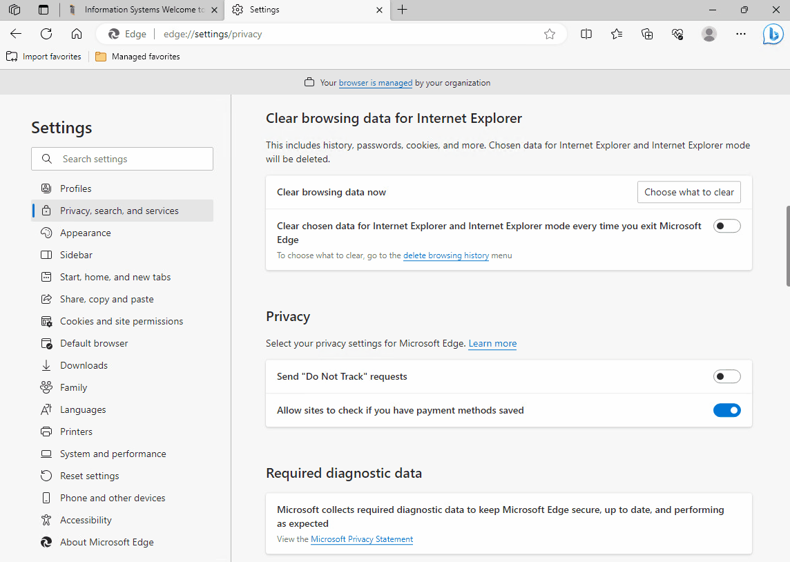Click the Bing Chat sidebar icon
The height and width of the screenshot is (562, 790).
pos(773,34)
